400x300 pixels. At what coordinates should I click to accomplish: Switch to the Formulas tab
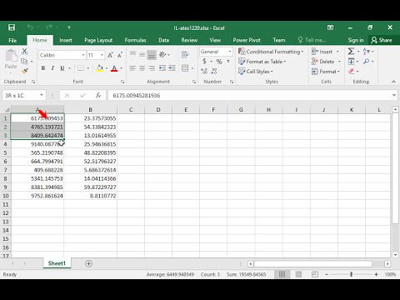[x=135, y=40]
